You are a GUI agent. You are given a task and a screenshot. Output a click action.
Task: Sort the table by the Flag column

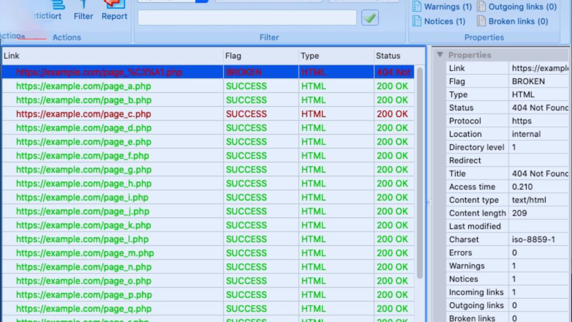pyautogui.click(x=233, y=56)
